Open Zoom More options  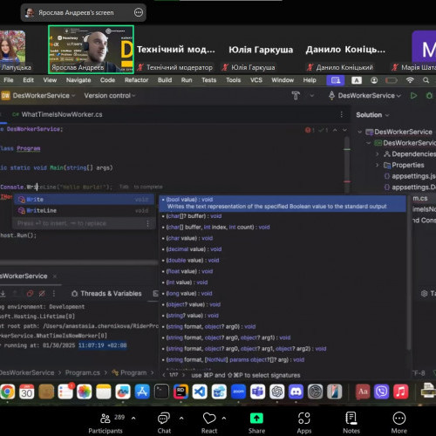(399, 423)
